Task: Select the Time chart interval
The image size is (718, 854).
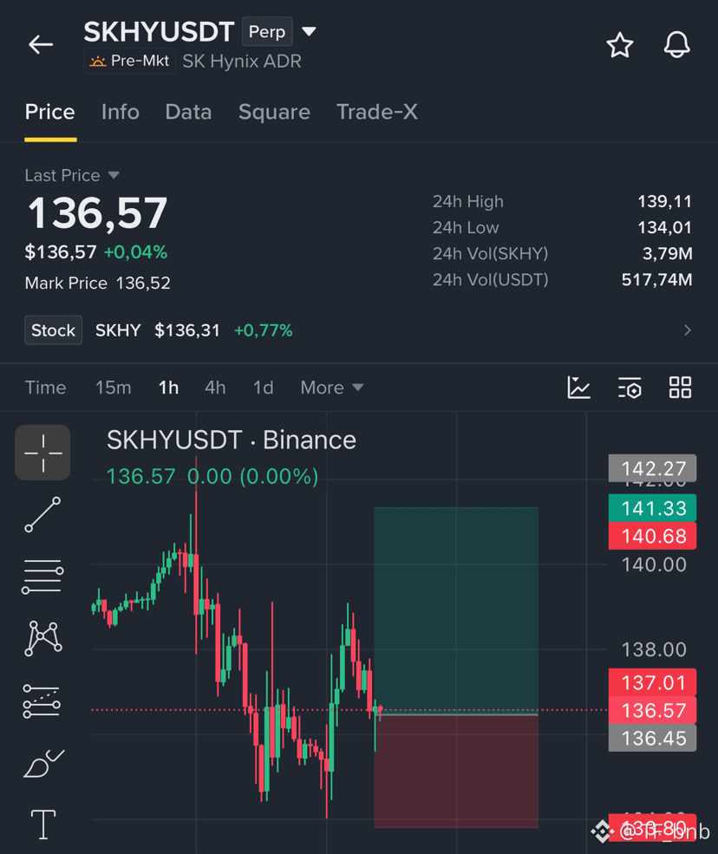Action: (x=46, y=388)
